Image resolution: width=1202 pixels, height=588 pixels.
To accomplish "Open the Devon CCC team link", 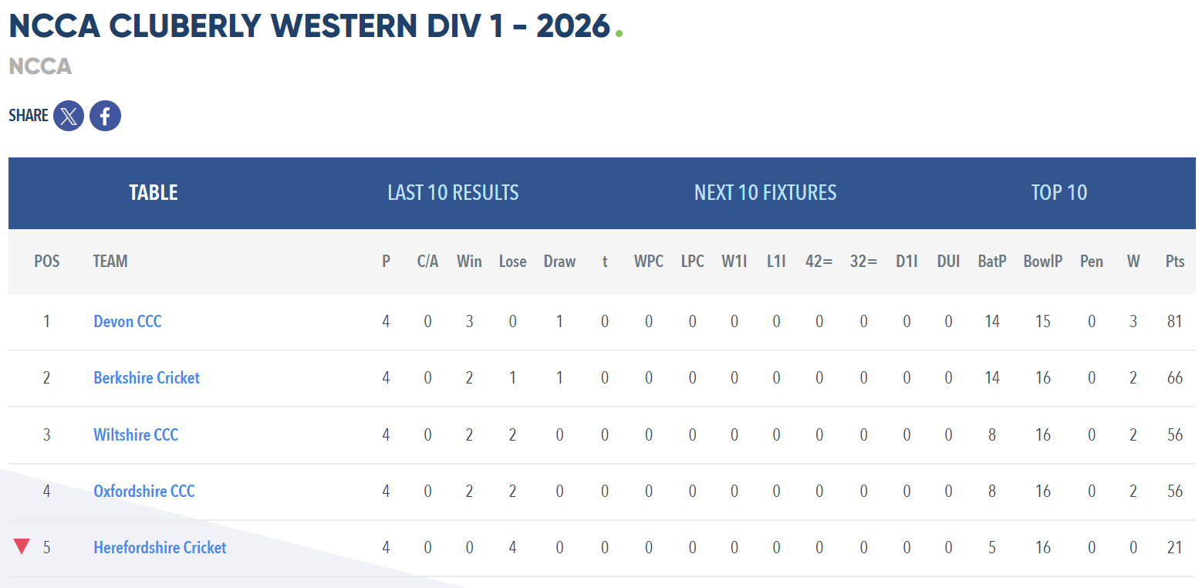I will pyautogui.click(x=127, y=321).
